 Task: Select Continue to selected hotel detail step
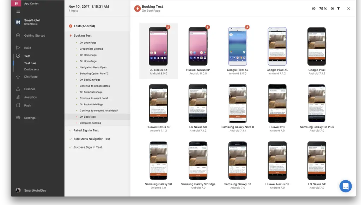[x=99, y=111]
